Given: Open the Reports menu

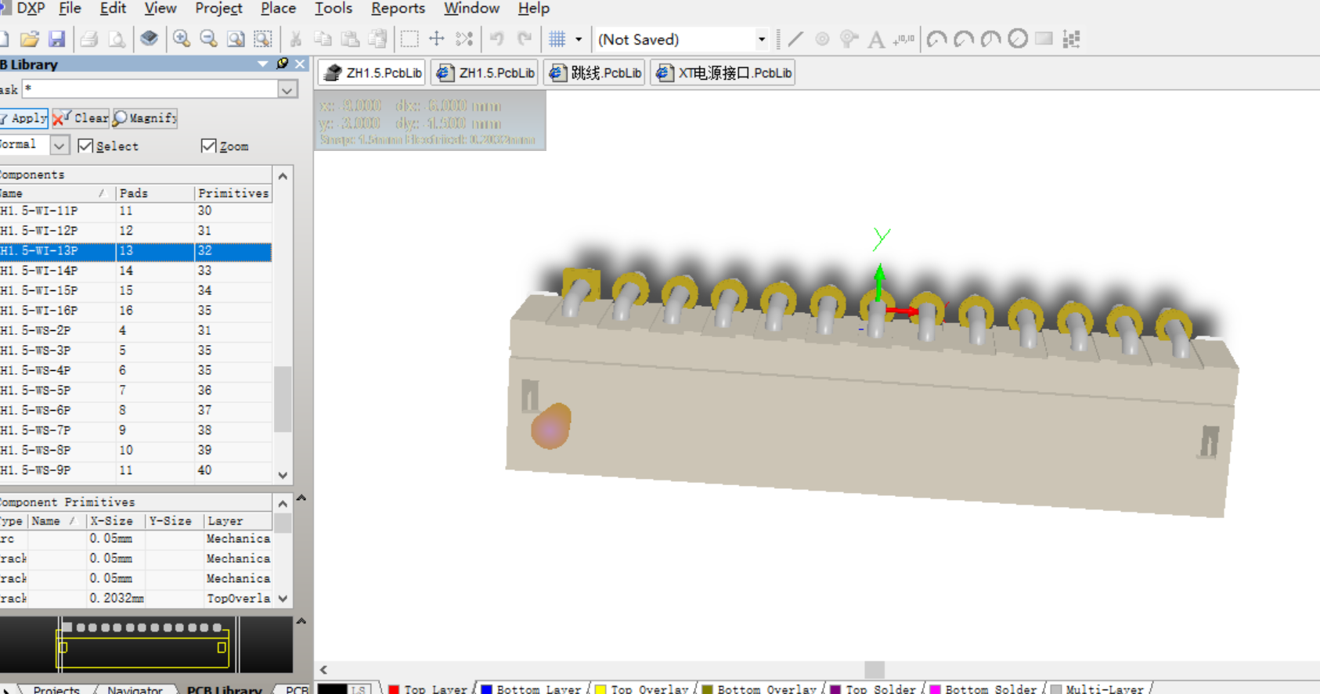Looking at the screenshot, I should [x=398, y=9].
